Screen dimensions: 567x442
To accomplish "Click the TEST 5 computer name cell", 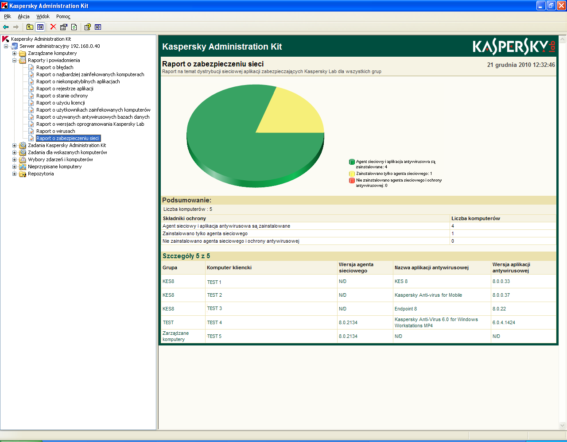I will pos(214,336).
